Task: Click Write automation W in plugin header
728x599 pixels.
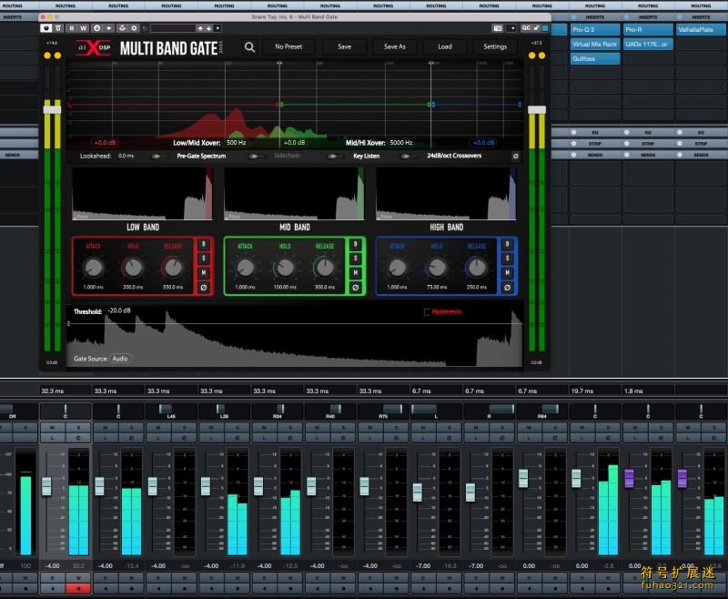Action: pos(84,28)
